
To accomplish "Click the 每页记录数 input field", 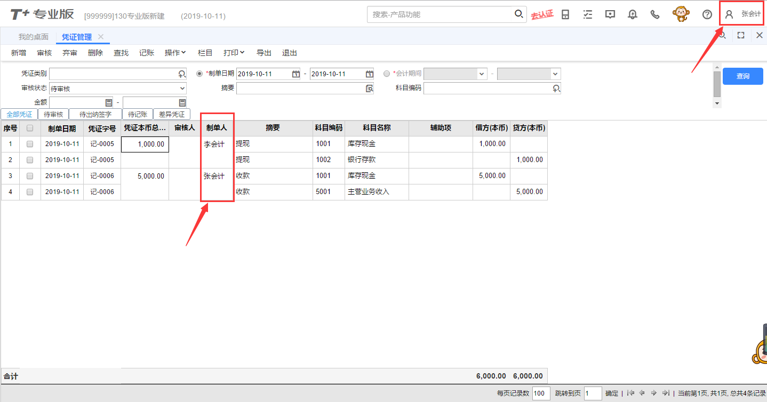I will pyautogui.click(x=541, y=393).
